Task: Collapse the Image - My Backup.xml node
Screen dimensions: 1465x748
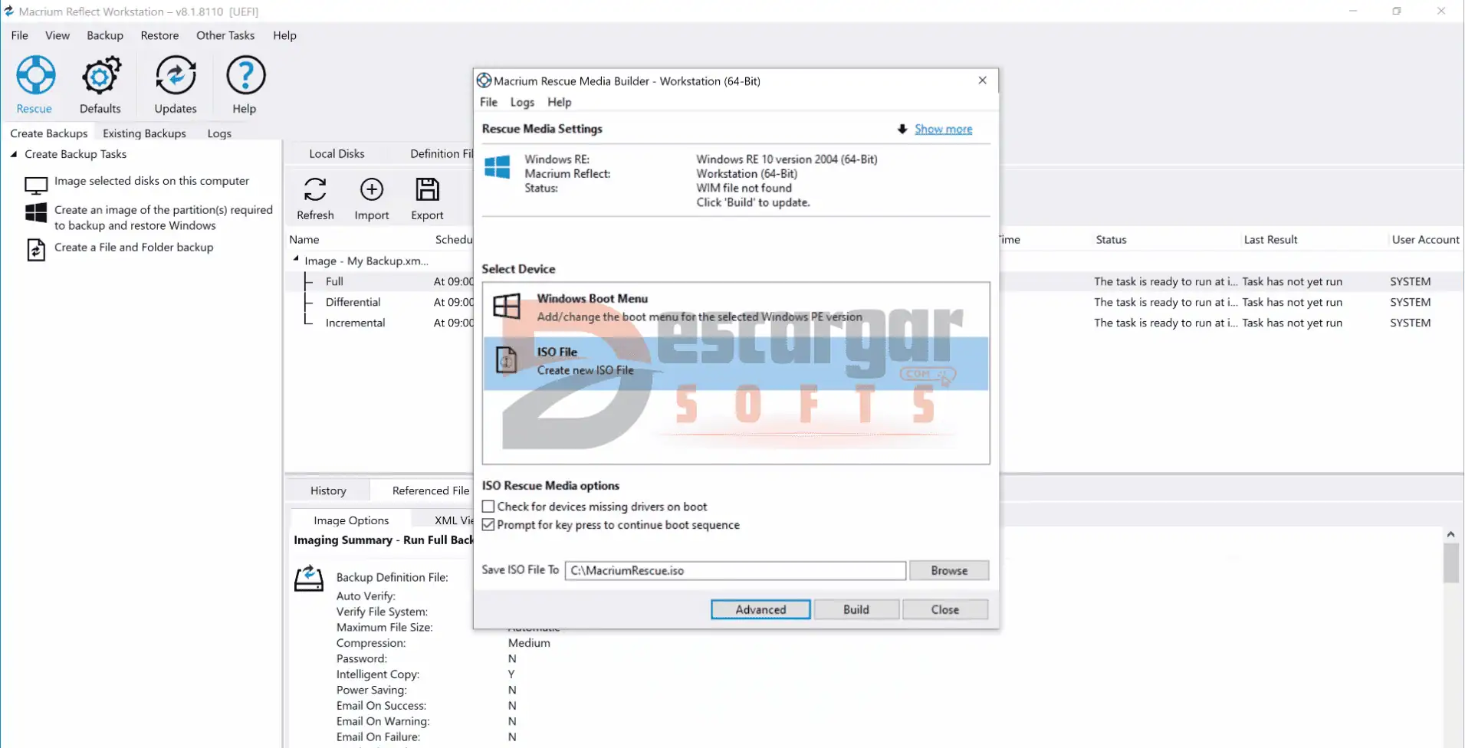Action: (x=296, y=260)
